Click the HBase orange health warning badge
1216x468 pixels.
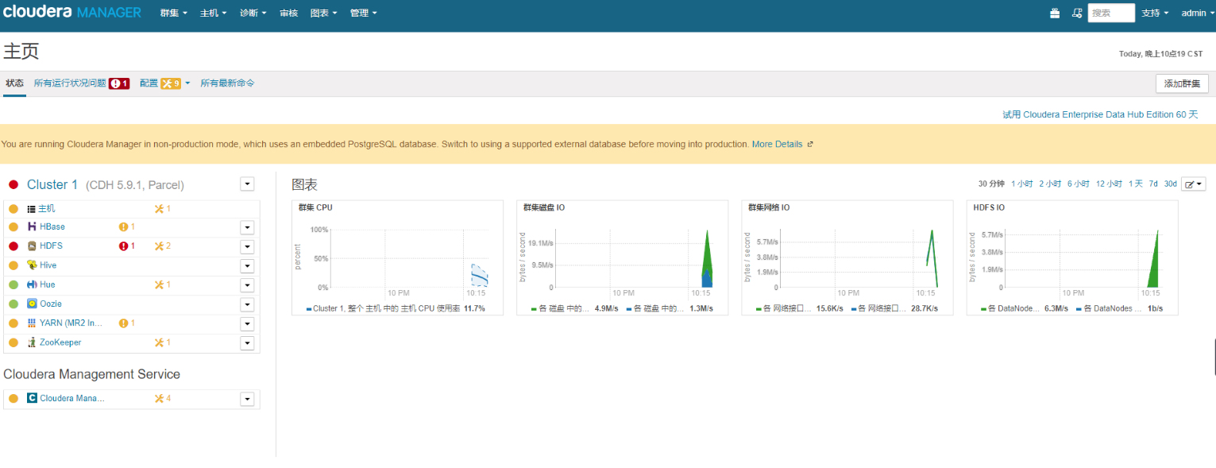coord(123,226)
